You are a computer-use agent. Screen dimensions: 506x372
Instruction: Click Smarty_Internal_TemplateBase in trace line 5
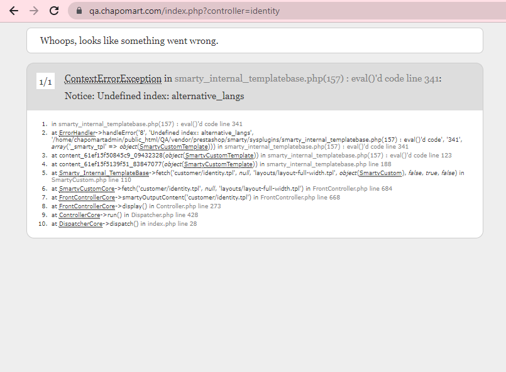point(104,173)
